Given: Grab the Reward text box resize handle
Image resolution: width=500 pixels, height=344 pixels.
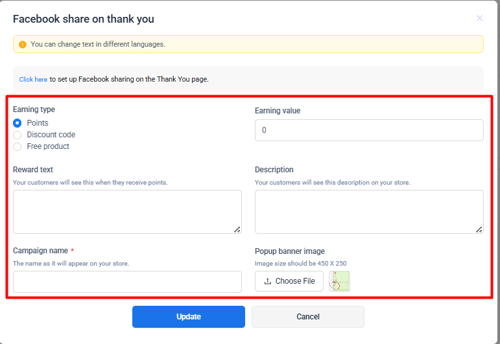Looking at the screenshot, I should pyautogui.click(x=237, y=229).
